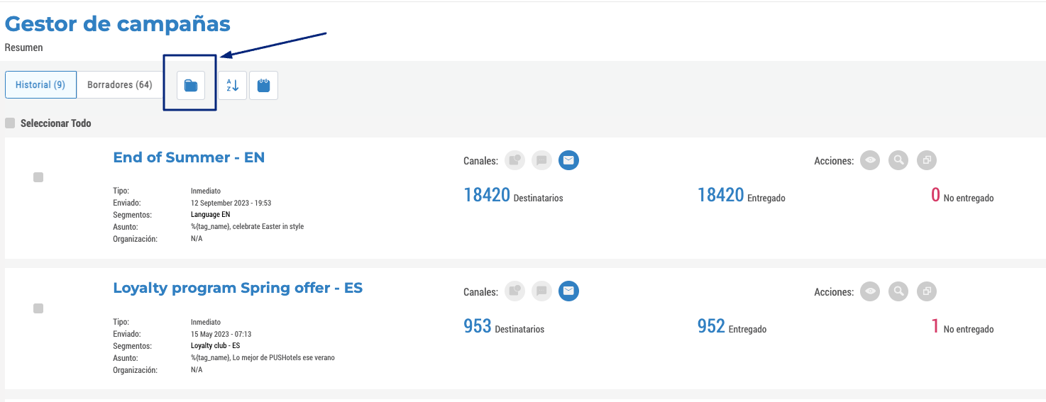
Task: Select SMS chat channel icon for End of Summer
Action: [x=541, y=161]
